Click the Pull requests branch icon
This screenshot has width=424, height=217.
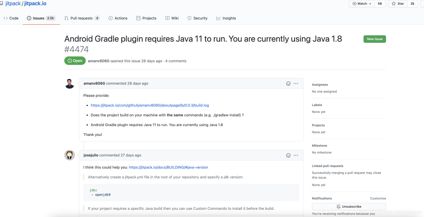[x=66, y=18]
